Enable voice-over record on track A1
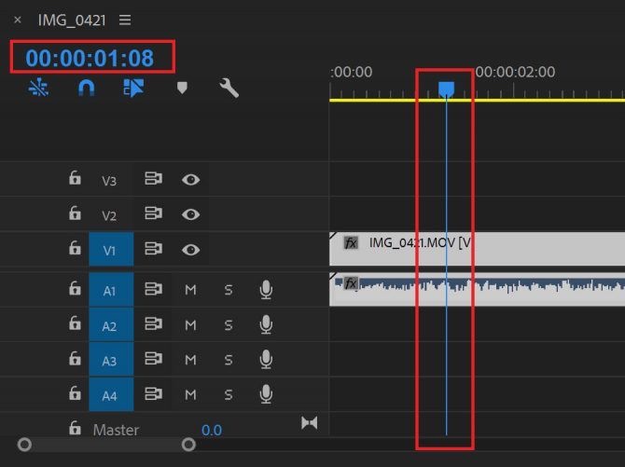 coord(266,290)
